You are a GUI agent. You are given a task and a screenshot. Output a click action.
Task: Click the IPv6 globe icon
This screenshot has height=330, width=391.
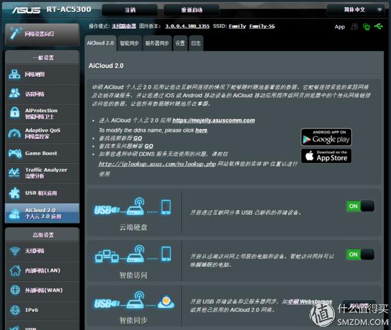pos(15,310)
